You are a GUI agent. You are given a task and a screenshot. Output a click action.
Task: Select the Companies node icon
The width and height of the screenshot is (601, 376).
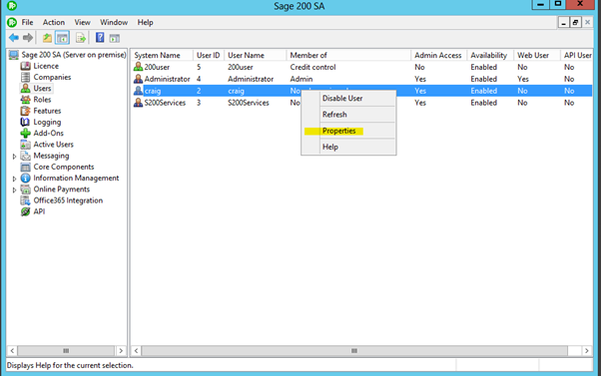25,77
